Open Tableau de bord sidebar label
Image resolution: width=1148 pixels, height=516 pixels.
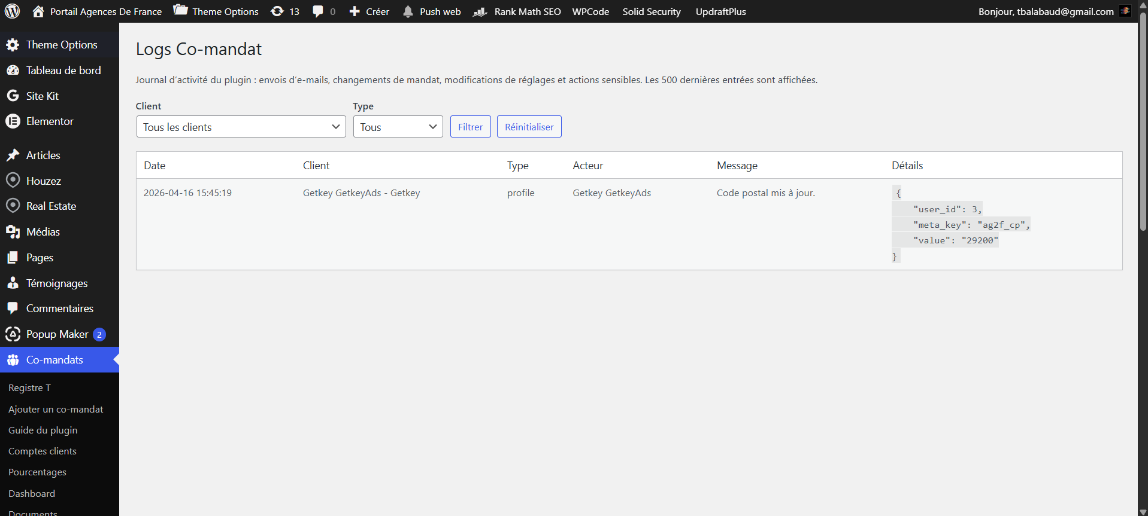point(63,71)
